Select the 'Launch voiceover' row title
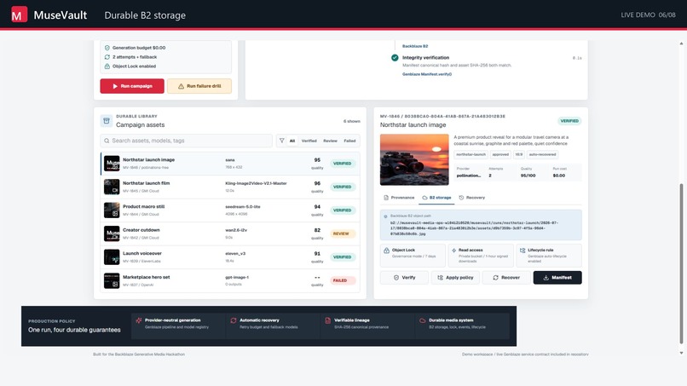The width and height of the screenshot is (687, 386). [x=142, y=253]
